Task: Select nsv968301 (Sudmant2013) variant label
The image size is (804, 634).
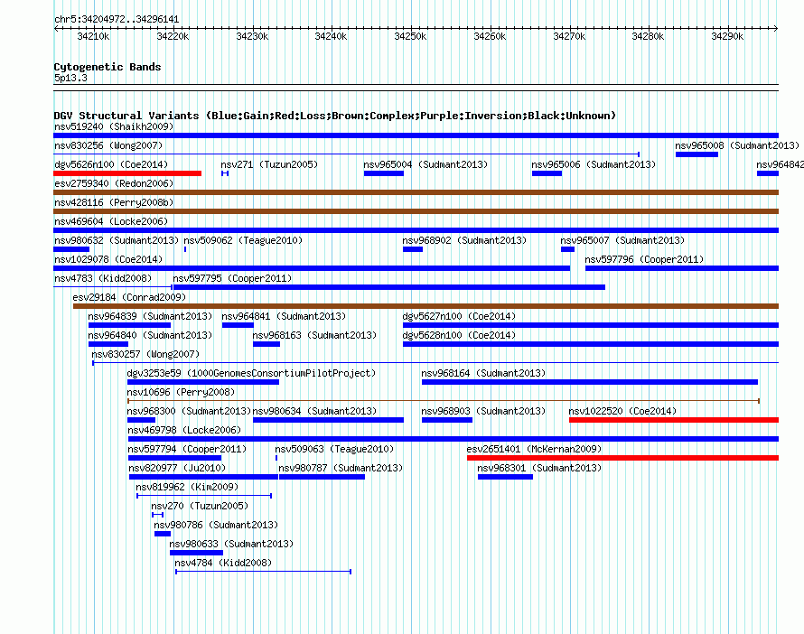Action: tap(539, 468)
